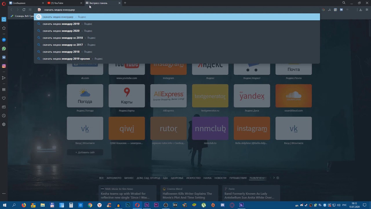Switch to the Сообщения tab
Viewport: 371px width, 209px height.
click(x=27, y=3)
